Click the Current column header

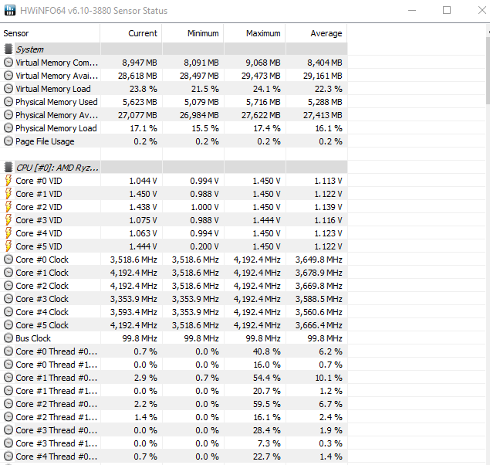[x=131, y=33]
